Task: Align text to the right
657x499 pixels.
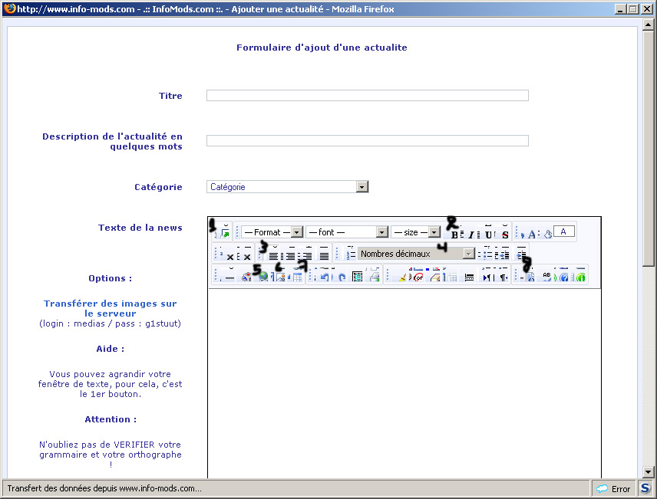Action: pos(307,255)
